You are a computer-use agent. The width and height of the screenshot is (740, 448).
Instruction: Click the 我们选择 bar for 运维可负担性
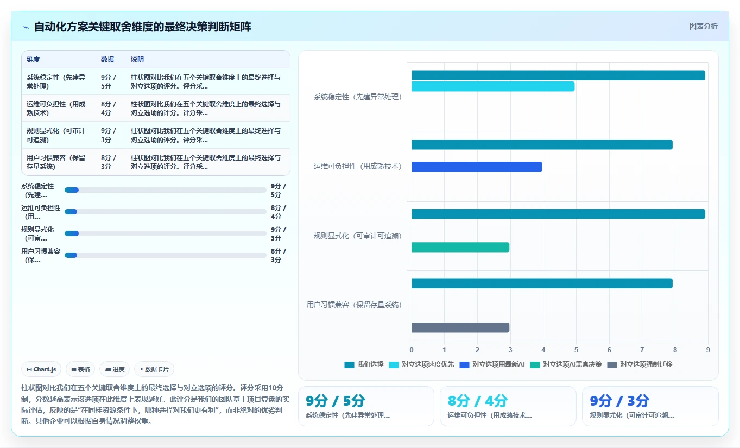(542, 144)
